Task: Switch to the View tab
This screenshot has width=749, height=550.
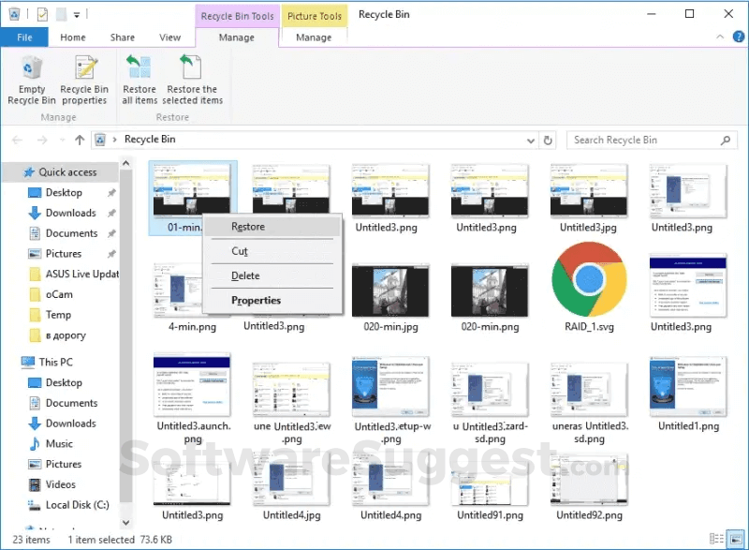Action: pyautogui.click(x=169, y=37)
